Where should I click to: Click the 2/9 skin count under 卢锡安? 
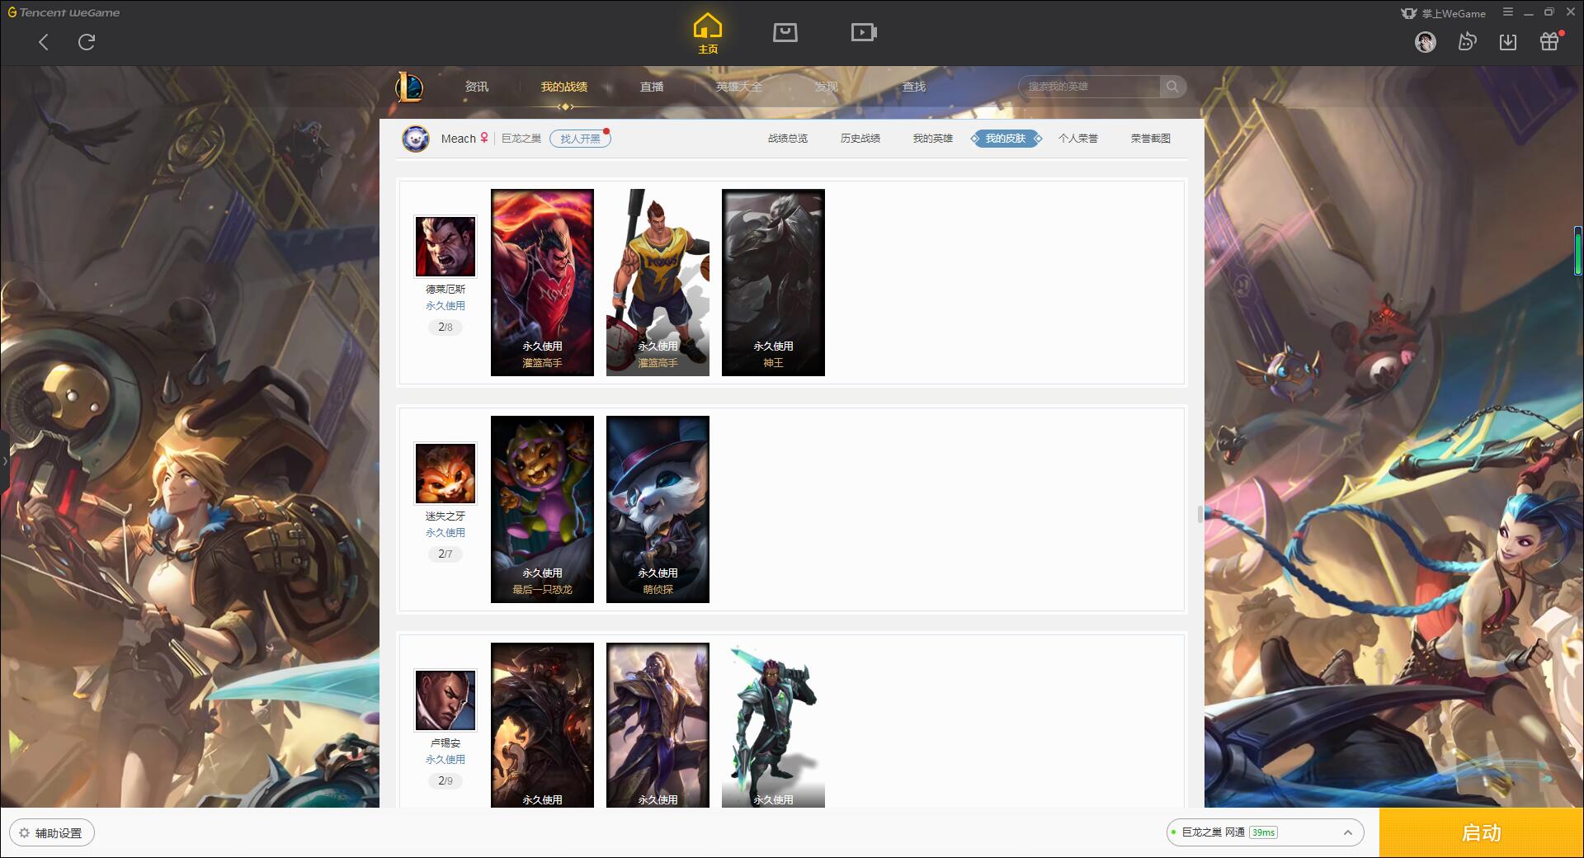[x=445, y=781]
